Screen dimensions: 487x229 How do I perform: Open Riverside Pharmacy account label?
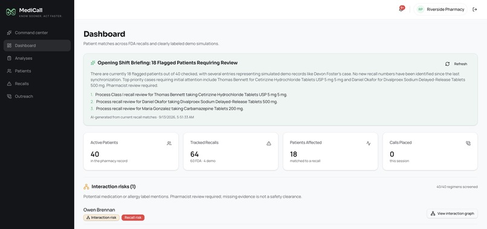pyautogui.click(x=445, y=9)
